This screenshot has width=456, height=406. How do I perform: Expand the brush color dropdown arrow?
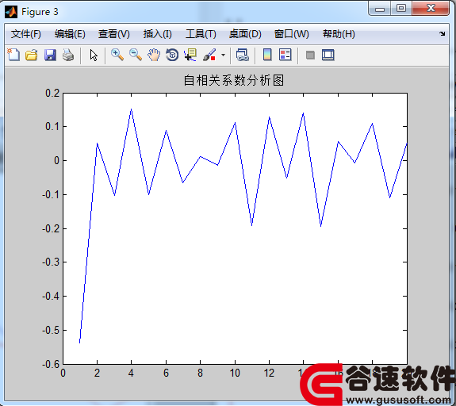(223, 55)
